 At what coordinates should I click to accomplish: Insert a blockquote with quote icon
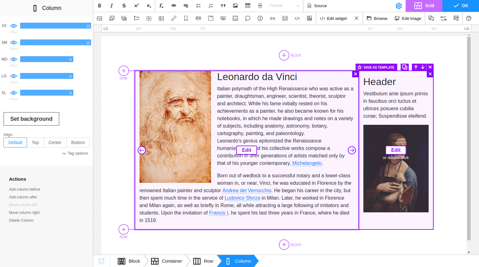(x=223, y=6)
